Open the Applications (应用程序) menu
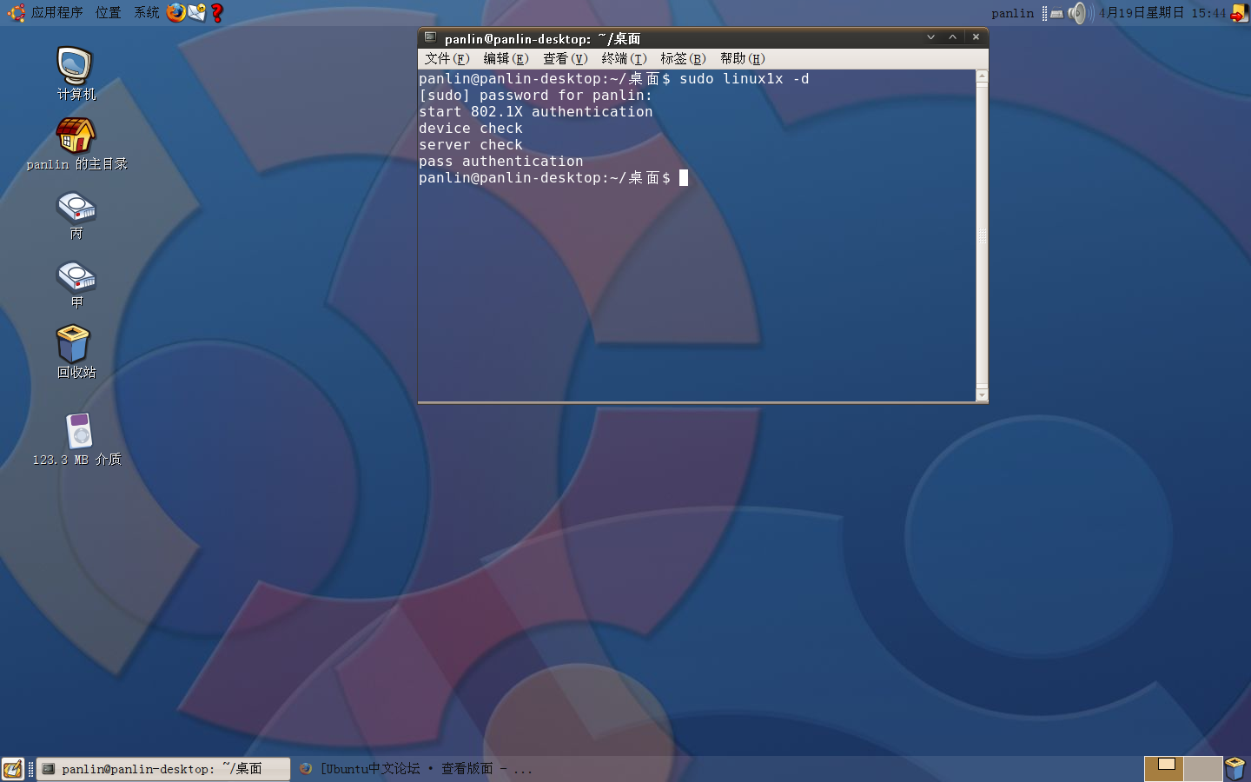 [56, 12]
